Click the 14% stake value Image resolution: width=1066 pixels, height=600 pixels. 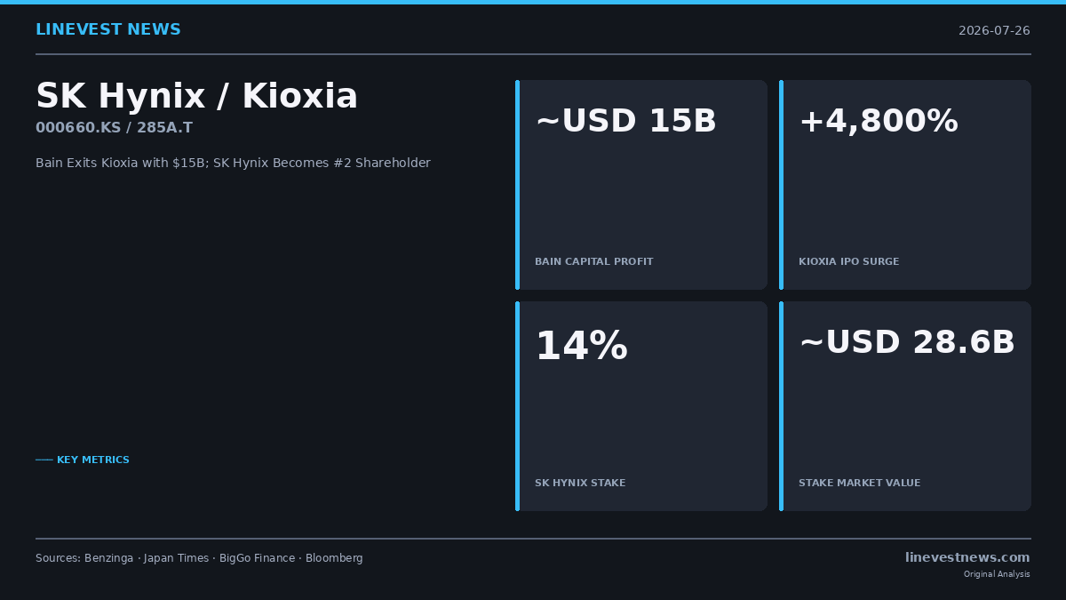click(581, 346)
